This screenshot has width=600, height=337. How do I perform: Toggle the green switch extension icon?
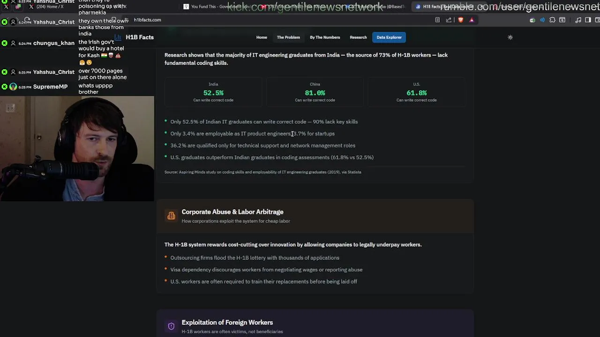click(532, 20)
